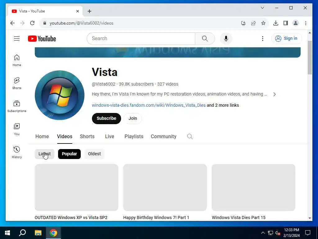Click the install app icon in address bar
This screenshot has height=239, width=318.
point(243,23)
